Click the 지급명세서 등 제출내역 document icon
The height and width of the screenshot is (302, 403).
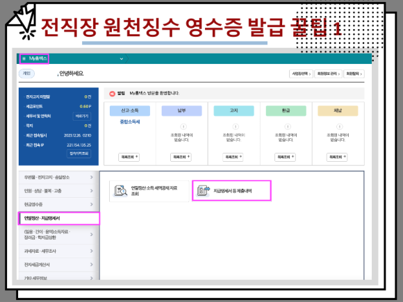point(204,190)
